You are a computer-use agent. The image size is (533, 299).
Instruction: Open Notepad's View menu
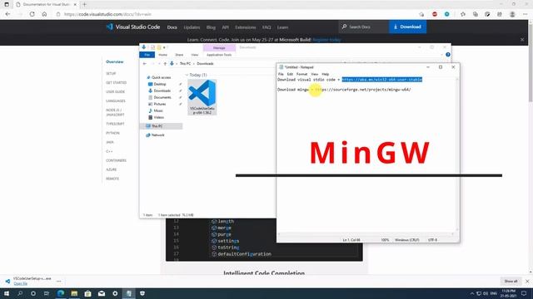[x=315, y=74]
